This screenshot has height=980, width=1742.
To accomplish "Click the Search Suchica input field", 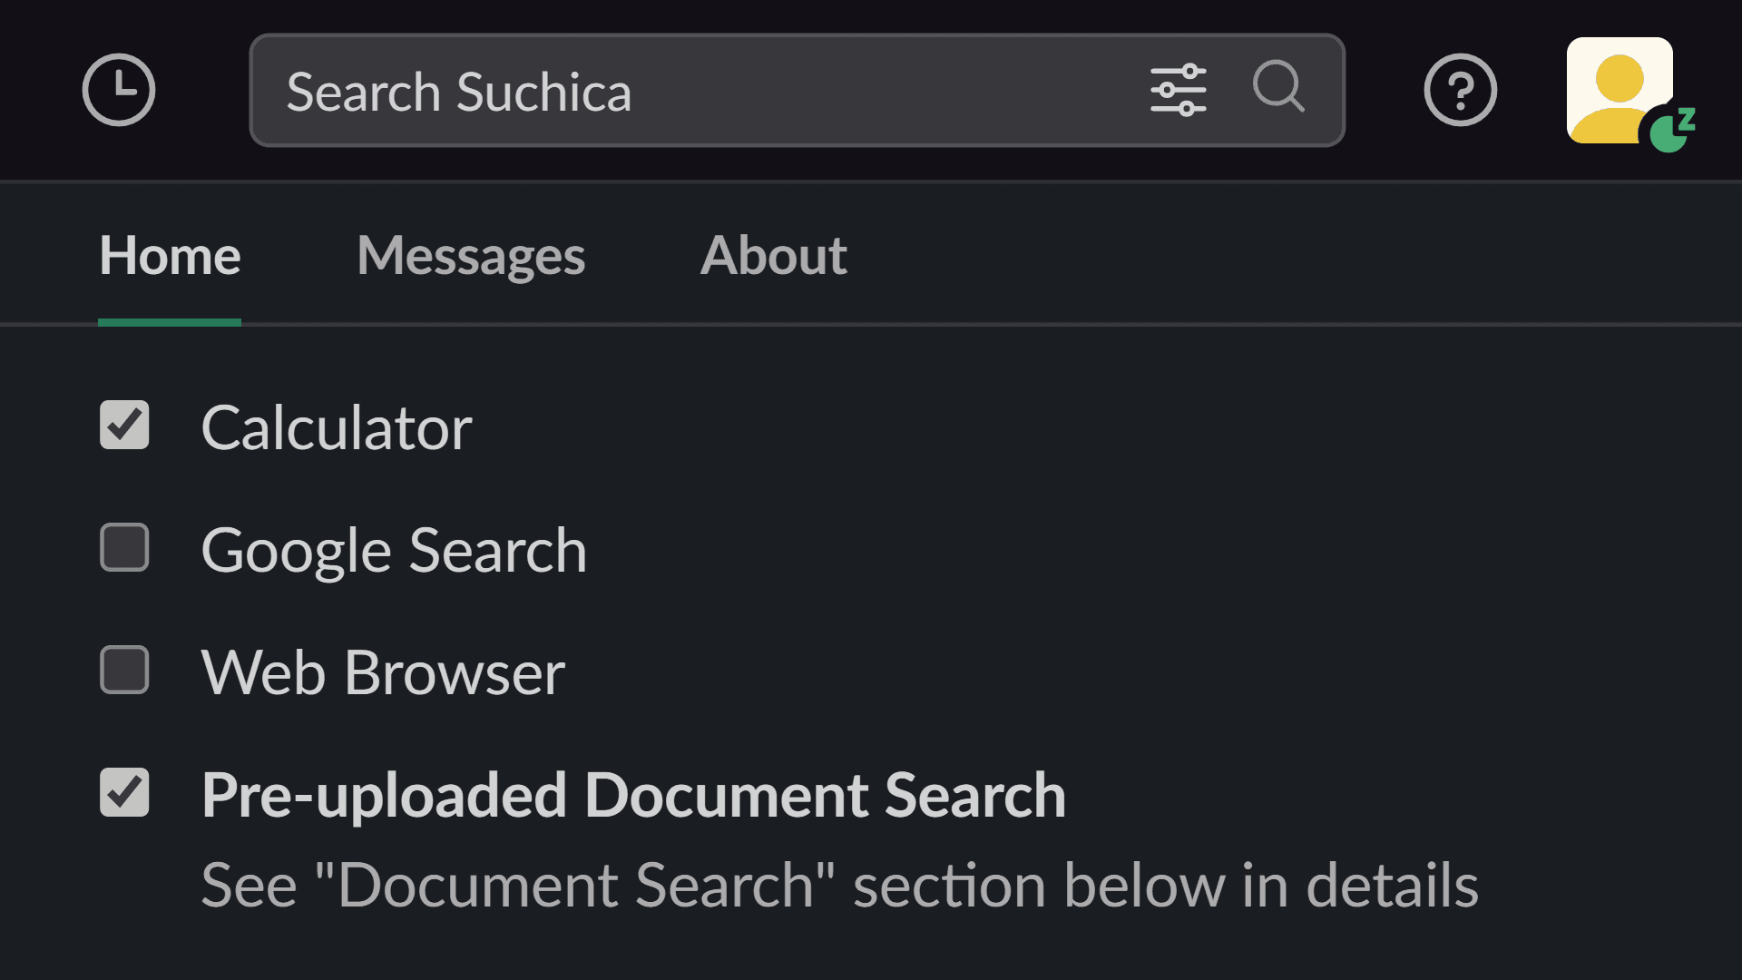I will pos(797,90).
